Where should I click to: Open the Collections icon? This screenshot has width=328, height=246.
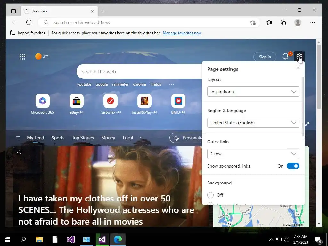pyautogui.click(x=283, y=22)
